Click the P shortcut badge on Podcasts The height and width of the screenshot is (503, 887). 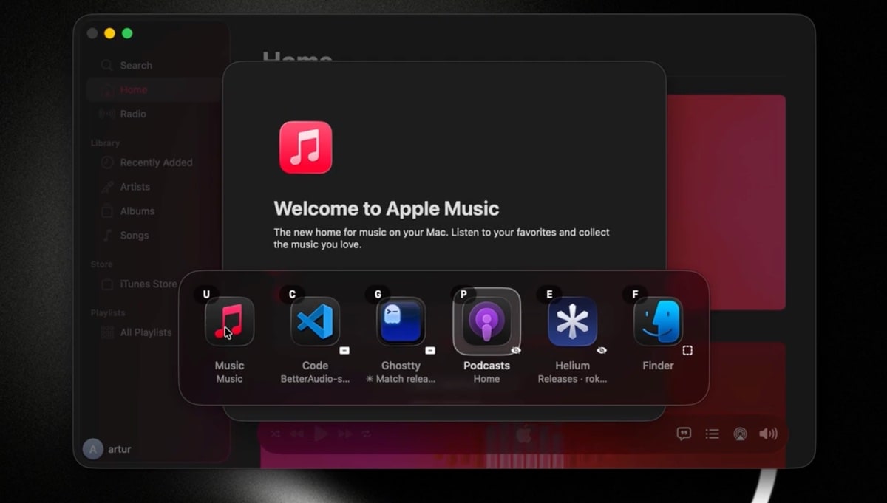click(463, 294)
